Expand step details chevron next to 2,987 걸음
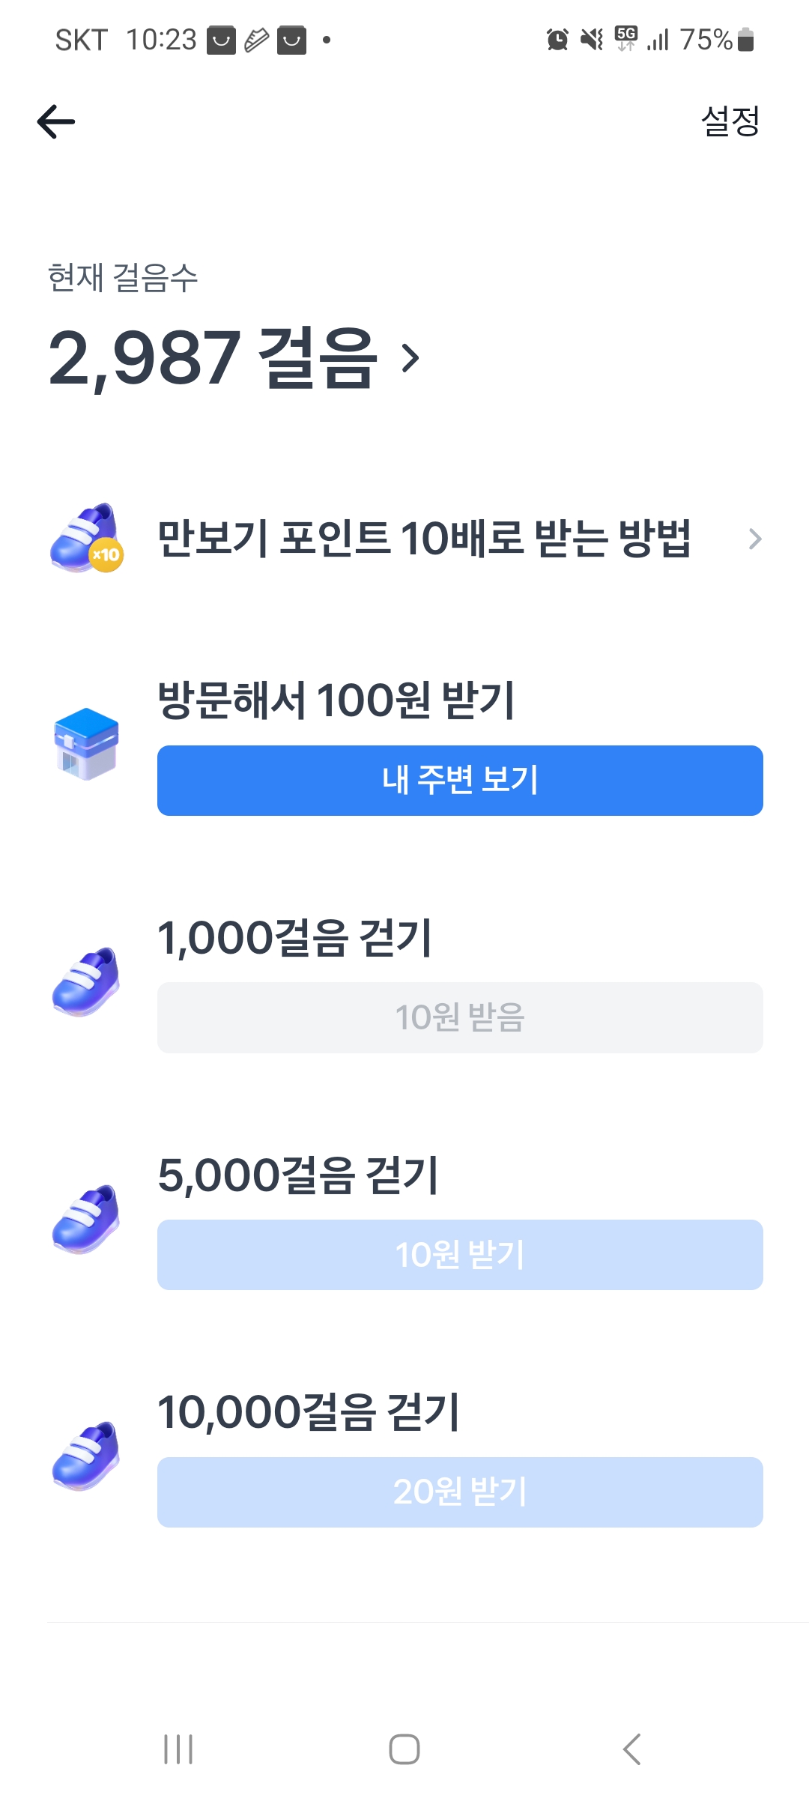Viewport: 809px width, 1798px height. pos(410,358)
